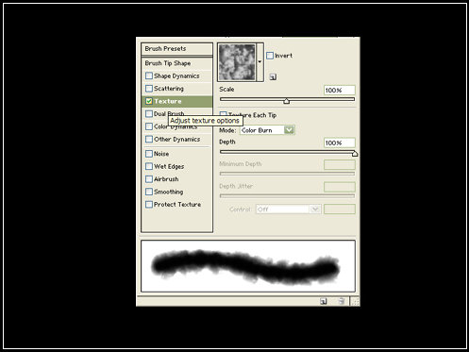Enable the Scattering checkbox
This screenshot has height=352, width=469.
(x=149, y=89)
